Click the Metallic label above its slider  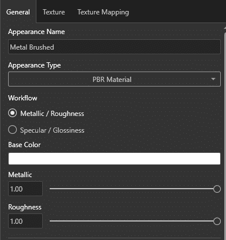pyautogui.click(x=20, y=175)
